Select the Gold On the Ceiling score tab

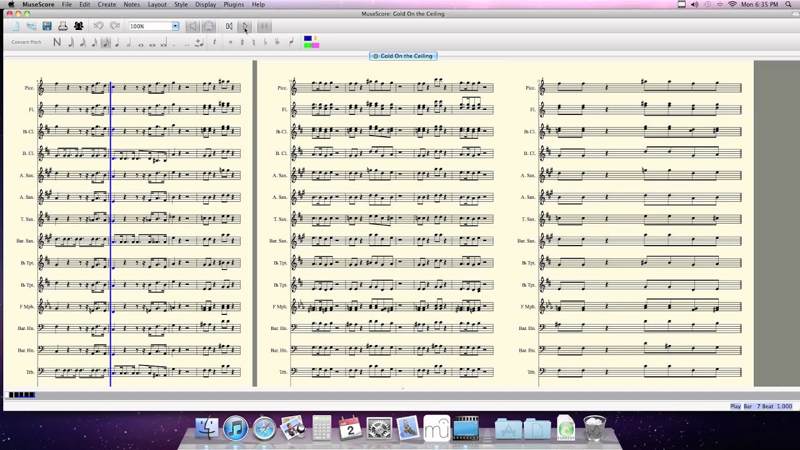coord(403,56)
